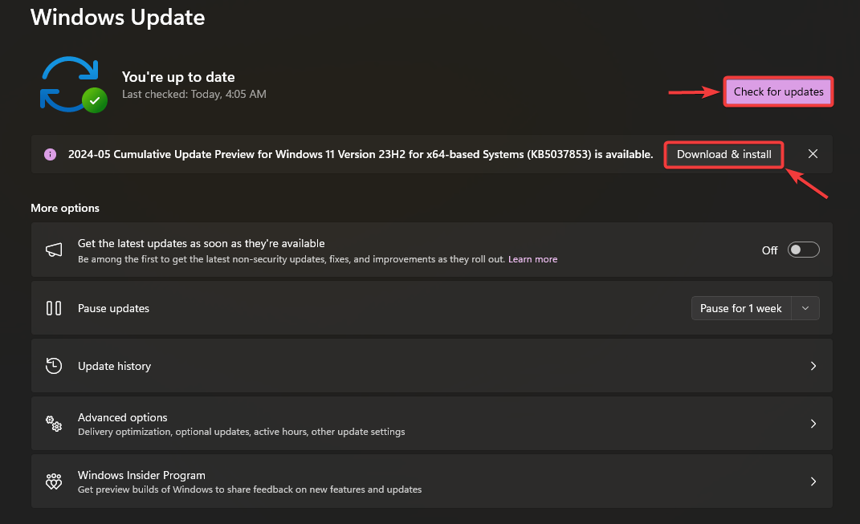Click the Pause for 1 week button

(740, 308)
